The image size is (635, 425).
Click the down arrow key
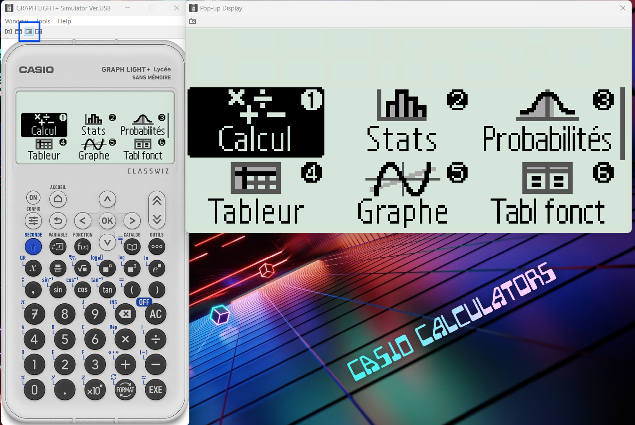click(107, 242)
